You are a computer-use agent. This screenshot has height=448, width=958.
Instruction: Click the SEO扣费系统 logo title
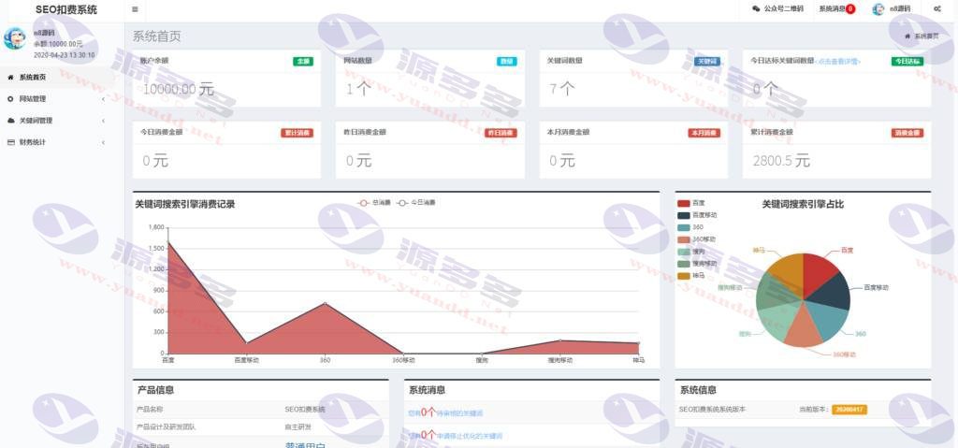(x=66, y=9)
